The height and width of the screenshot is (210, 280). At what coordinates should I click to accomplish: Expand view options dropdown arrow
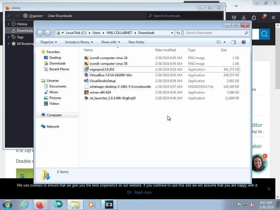point(225,42)
